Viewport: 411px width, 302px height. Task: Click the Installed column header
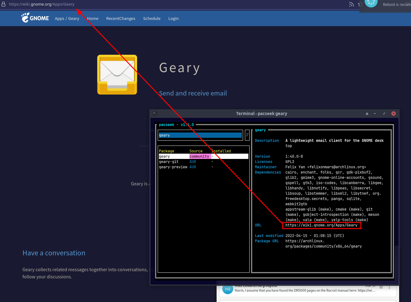(x=221, y=151)
